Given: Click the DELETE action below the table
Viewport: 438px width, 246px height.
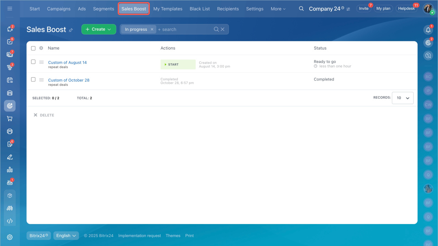Looking at the screenshot, I should (x=44, y=115).
